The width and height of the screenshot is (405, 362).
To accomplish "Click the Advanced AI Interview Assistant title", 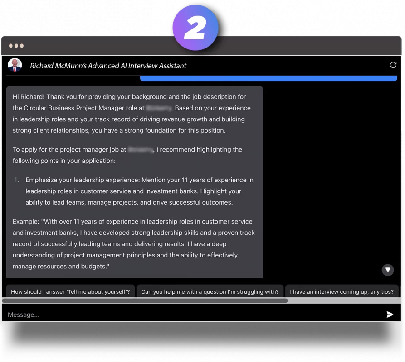I will [108, 66].
